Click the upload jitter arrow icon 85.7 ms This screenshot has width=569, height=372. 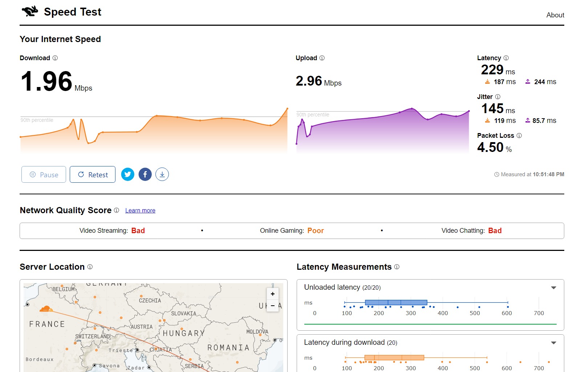(x=528, y=121)
